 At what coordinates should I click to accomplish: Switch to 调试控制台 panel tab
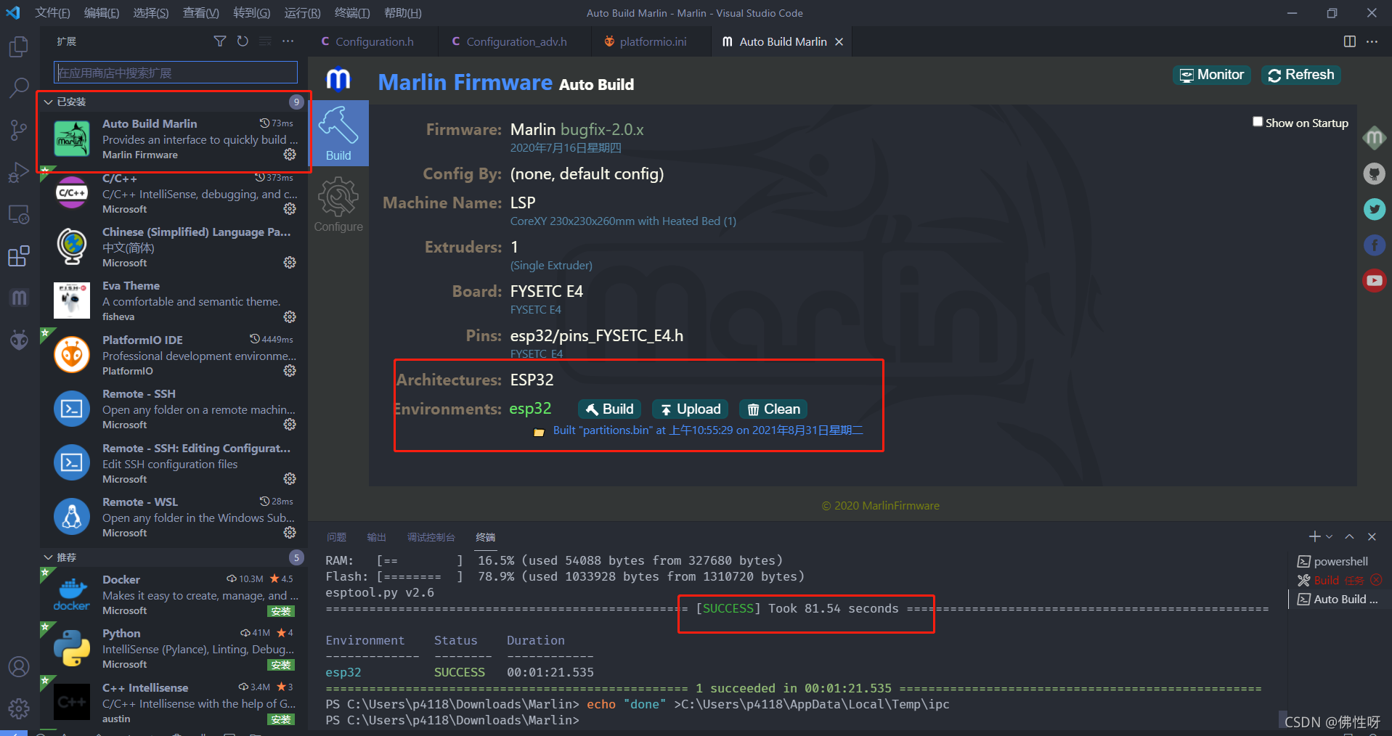(431, 537)
